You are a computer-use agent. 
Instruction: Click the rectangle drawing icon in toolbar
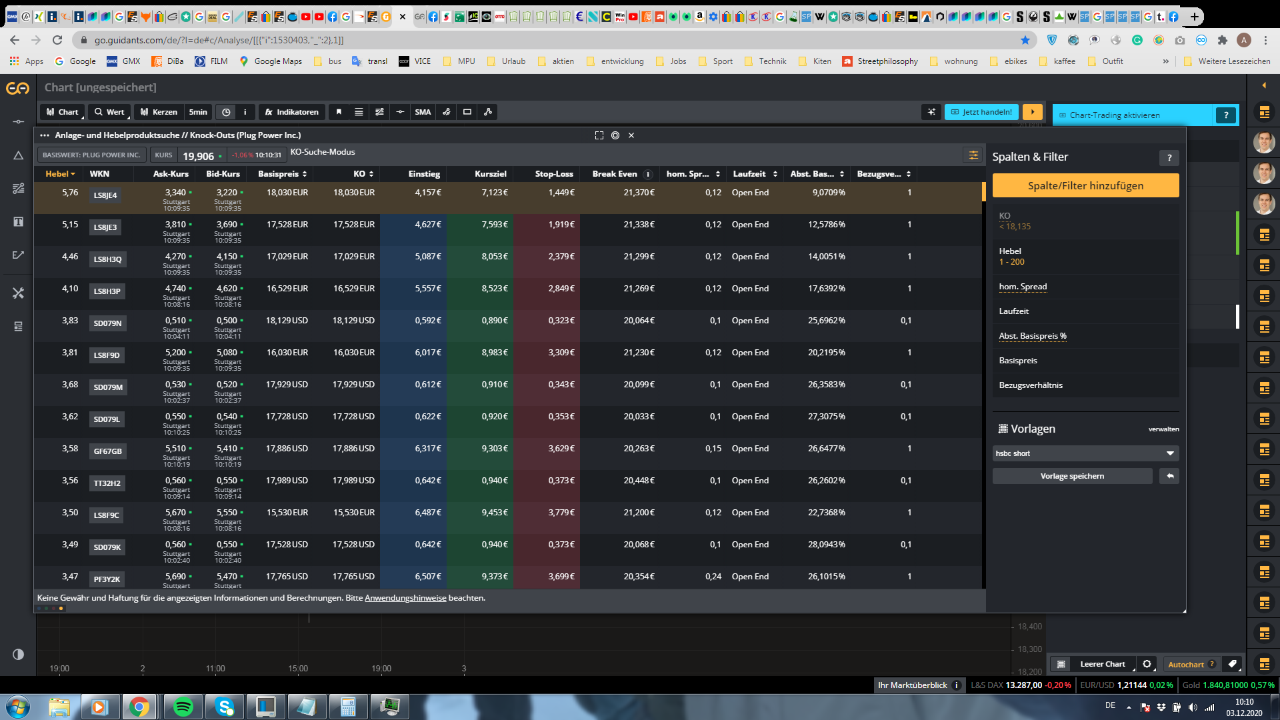[467, 112]
